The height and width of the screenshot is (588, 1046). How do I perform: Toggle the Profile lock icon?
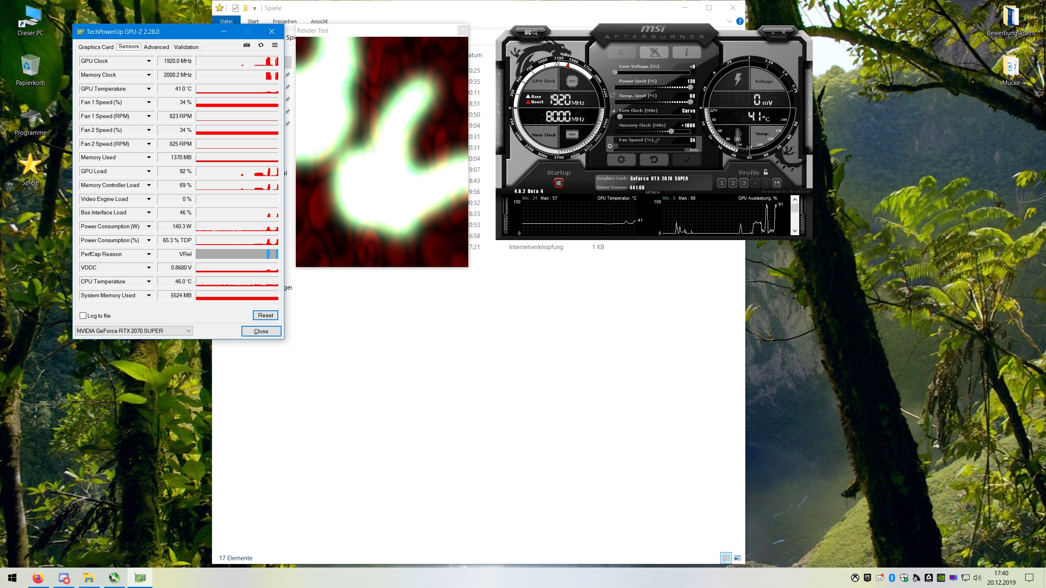766,172
